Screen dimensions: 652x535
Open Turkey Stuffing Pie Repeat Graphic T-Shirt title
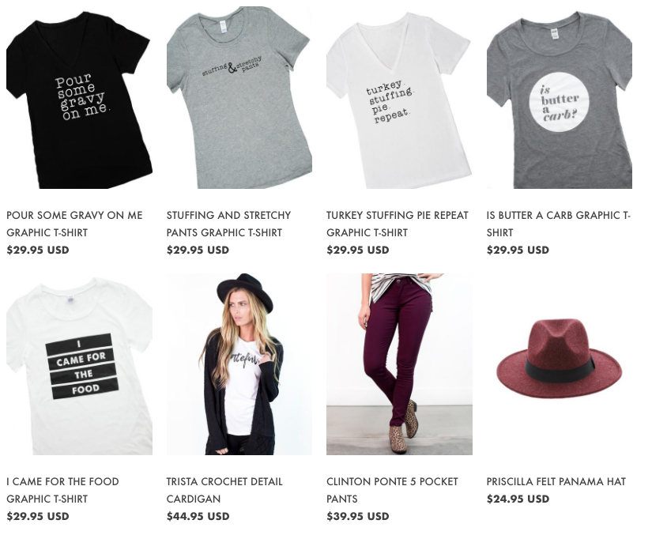(397, 224)
